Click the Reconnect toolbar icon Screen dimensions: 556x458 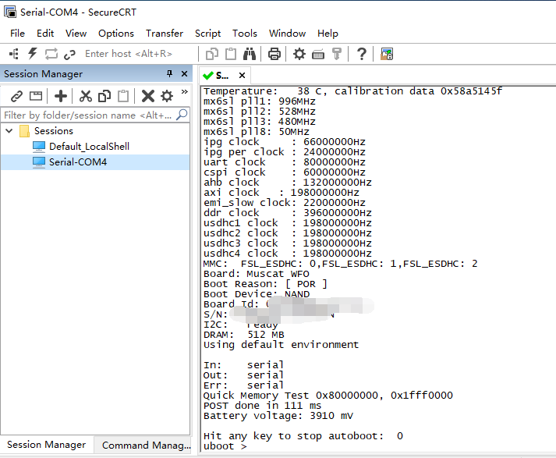tap(51, 54)
